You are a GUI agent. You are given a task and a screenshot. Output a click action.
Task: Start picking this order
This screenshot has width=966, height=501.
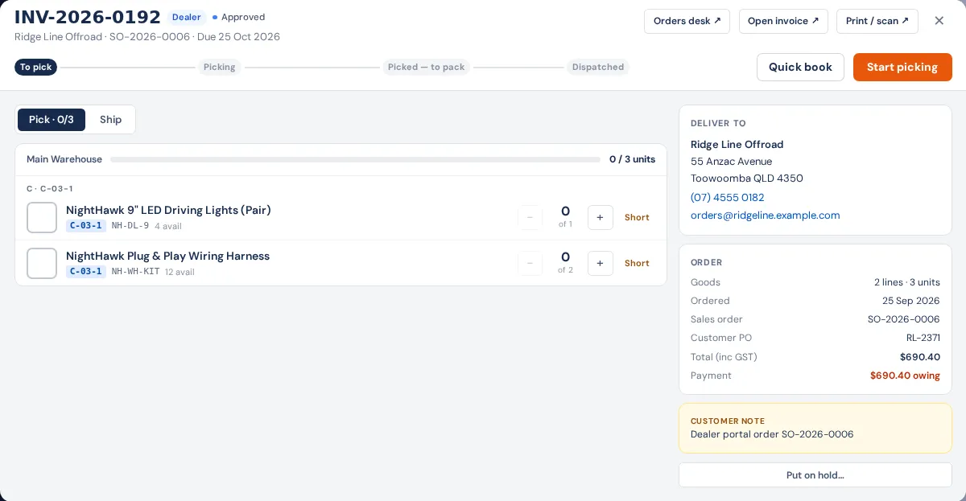[902, 67]
